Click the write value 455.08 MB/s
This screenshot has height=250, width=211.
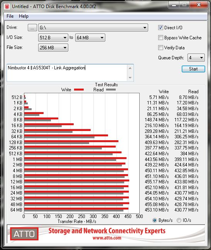coord(157,204)
